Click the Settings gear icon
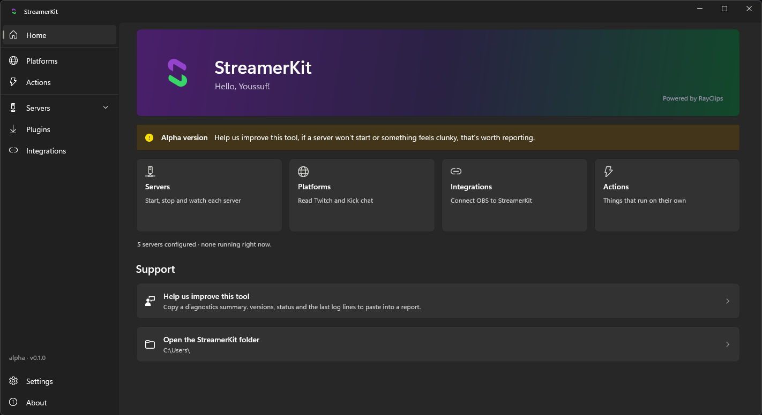 (13, 381)
